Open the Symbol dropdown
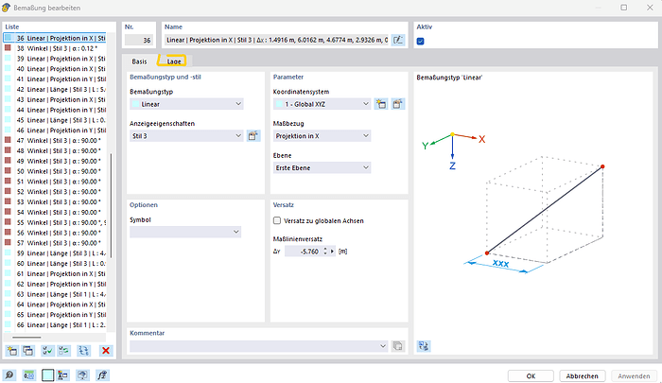 185,232
